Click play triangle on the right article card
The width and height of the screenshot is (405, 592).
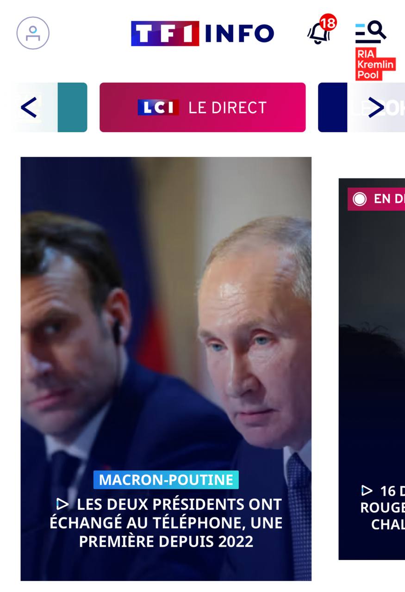(367, 490)
